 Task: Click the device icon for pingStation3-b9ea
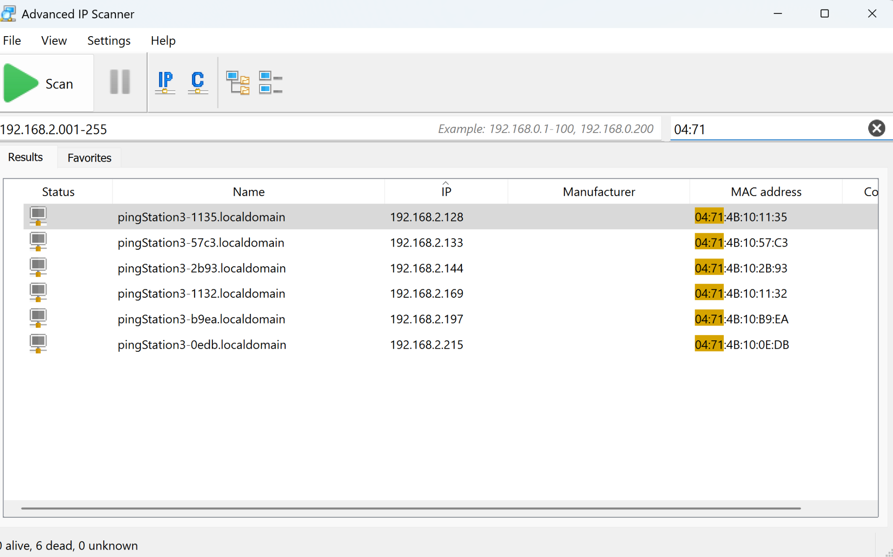pos(38,318)
